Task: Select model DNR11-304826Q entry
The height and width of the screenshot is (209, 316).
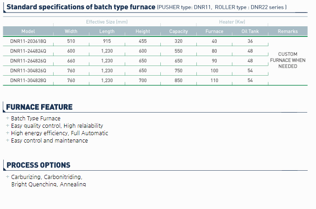Action: [x=28, y=71]
